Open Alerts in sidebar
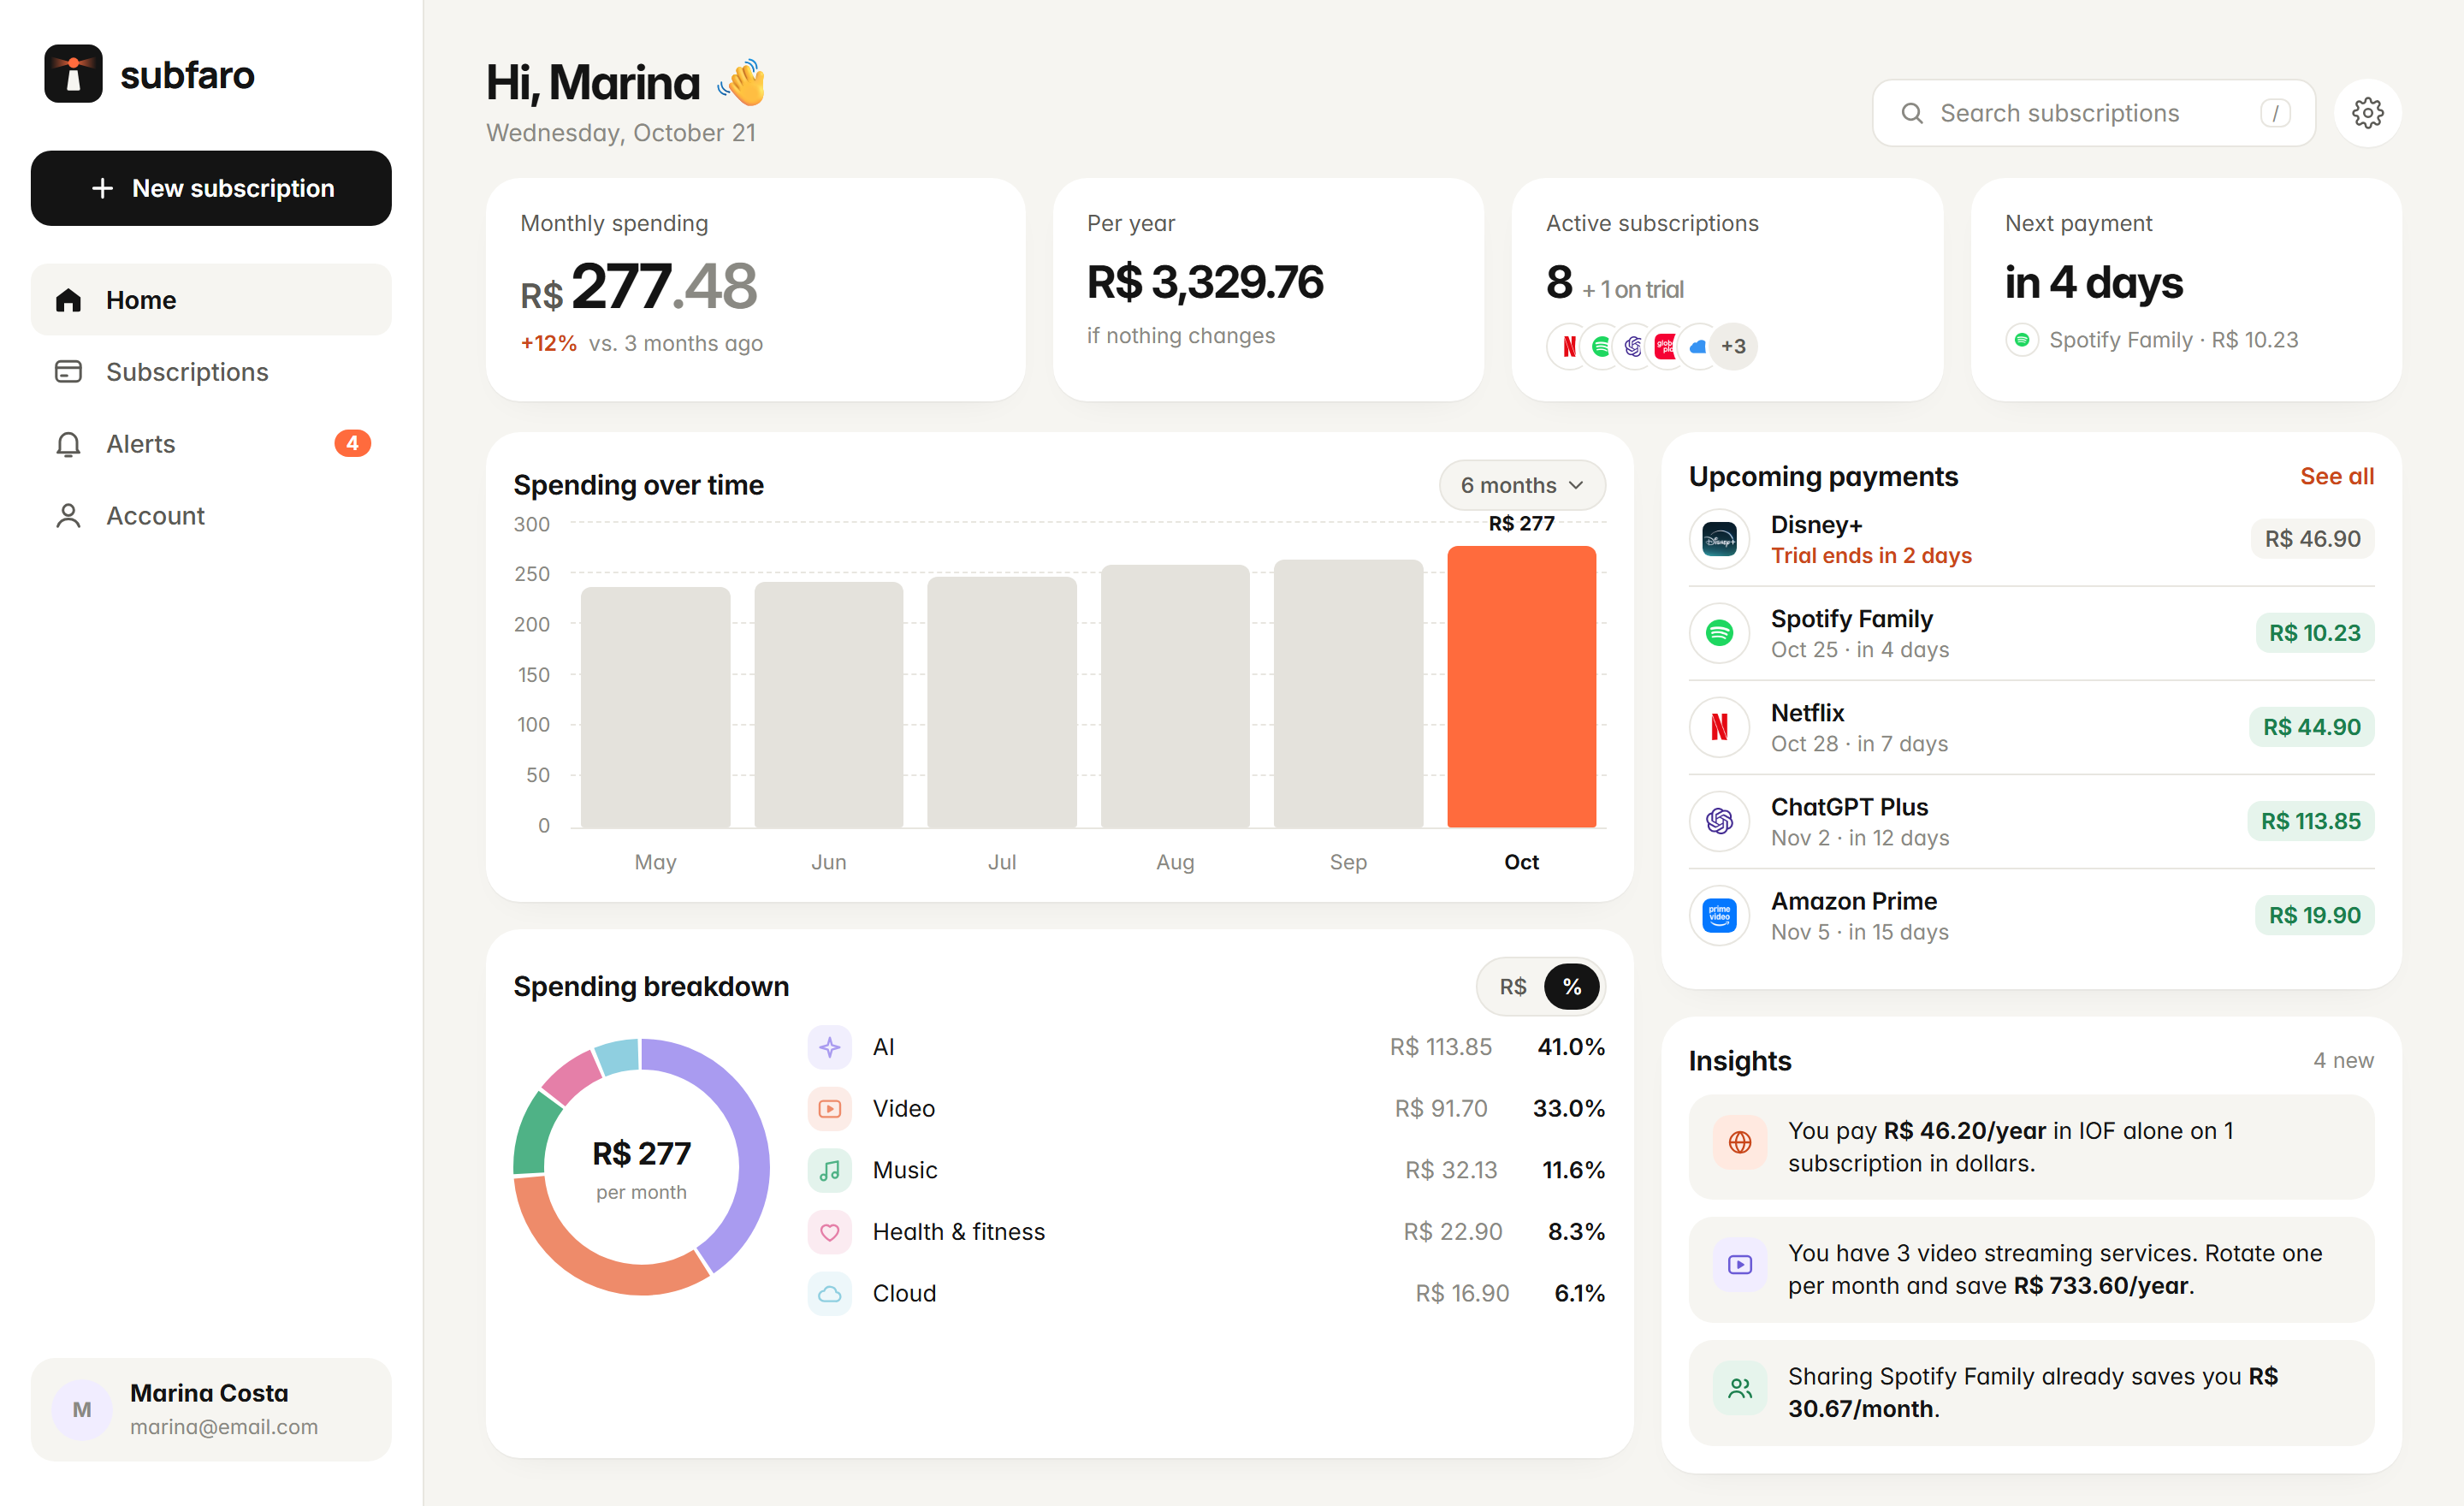This screenshot has width=2464, height=1506. click(211, 443)
